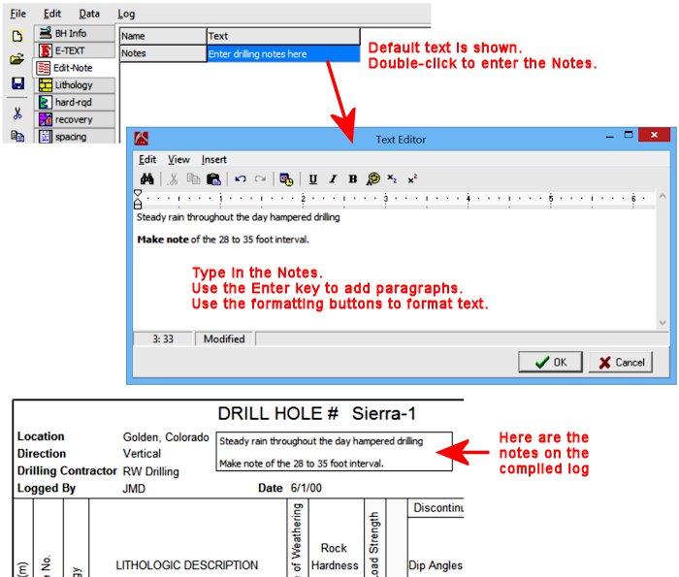
Task: Switch to the hard-rqd tab
Action: (x=74, y=102)
